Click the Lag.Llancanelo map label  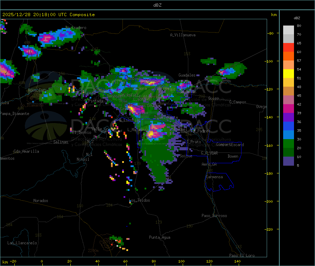click(x=22, y=243)
